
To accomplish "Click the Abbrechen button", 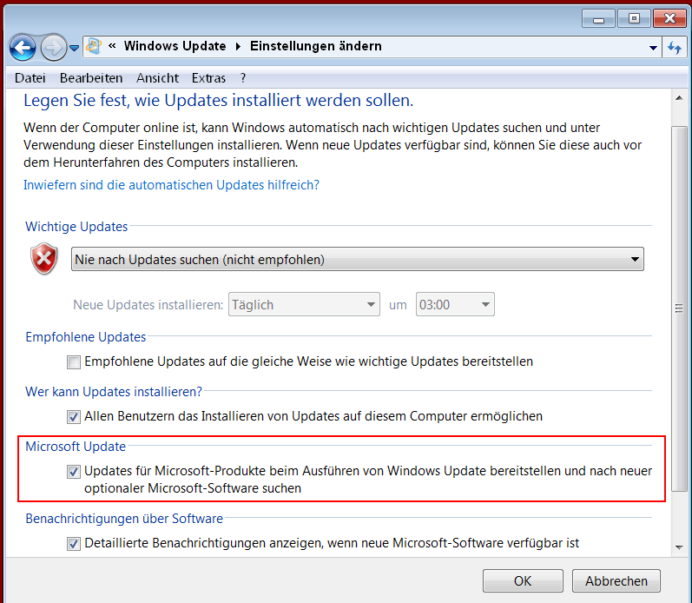I will click(x=616, y=581).
